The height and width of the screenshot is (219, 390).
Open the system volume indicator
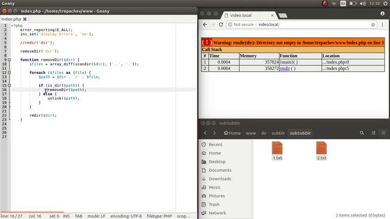click(x=363, y=4)
